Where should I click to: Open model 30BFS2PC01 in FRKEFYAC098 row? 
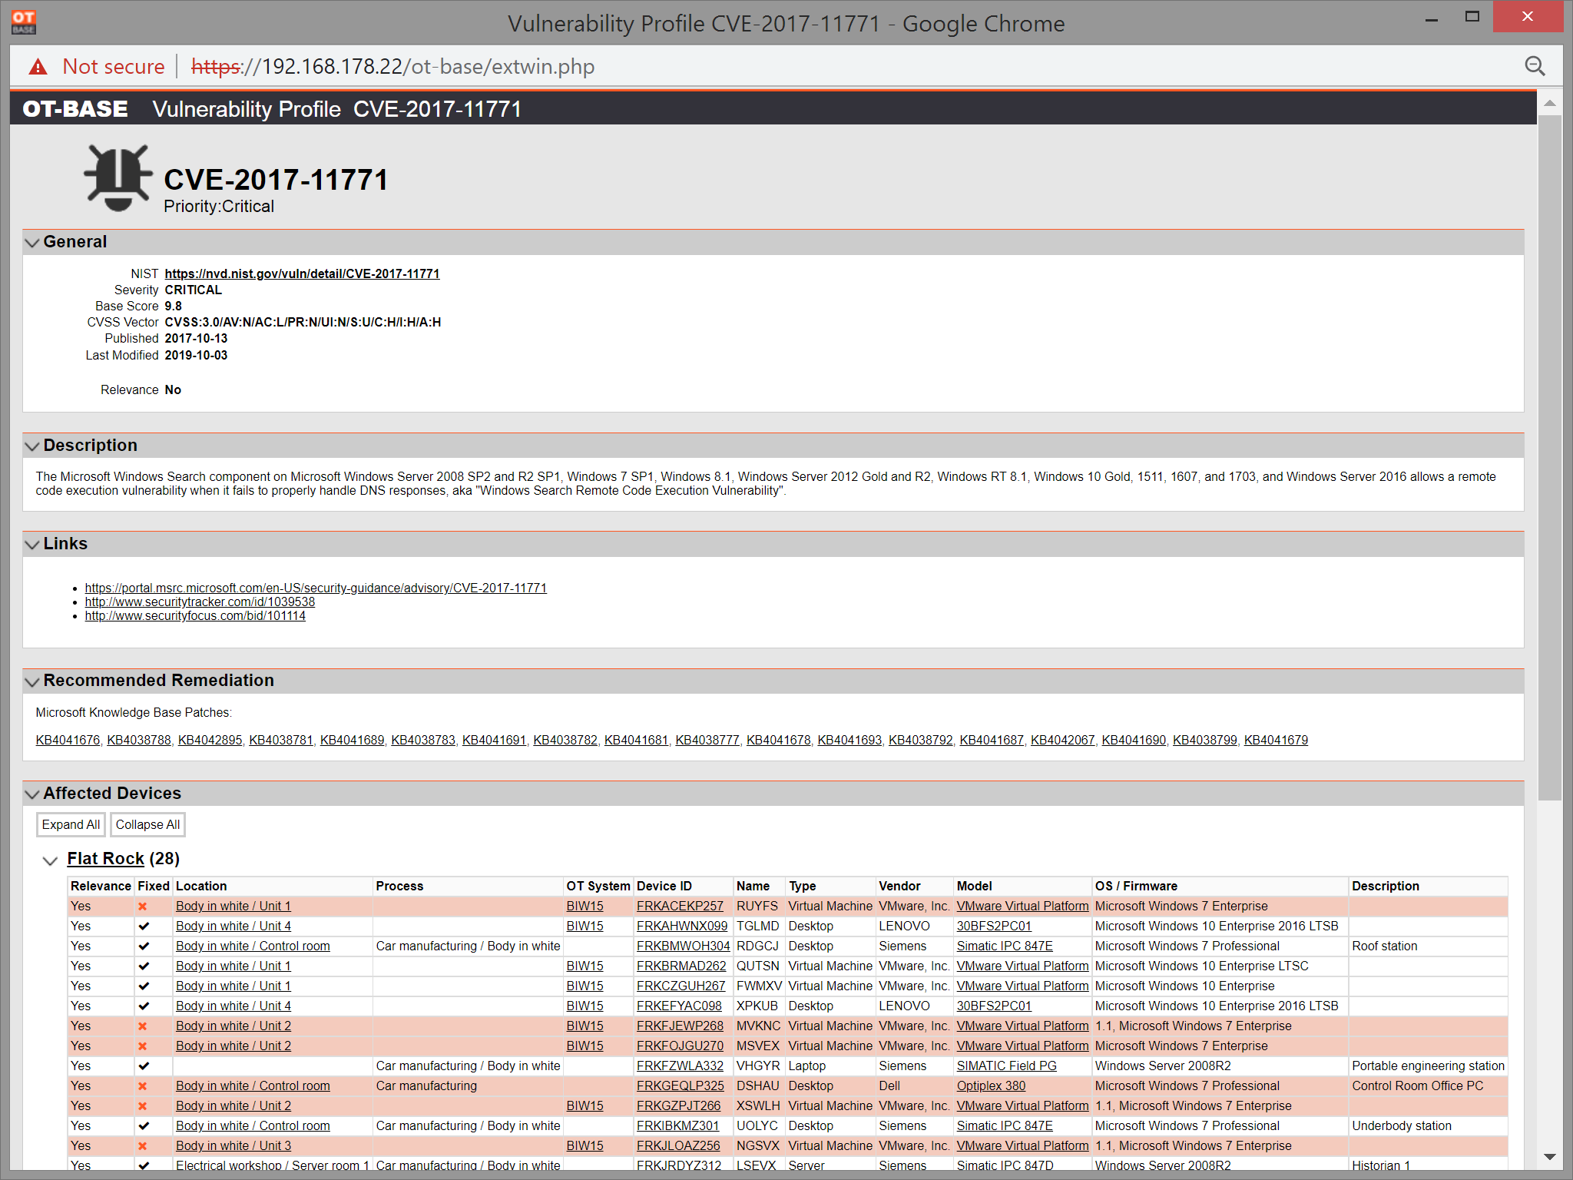[994, 1006]
